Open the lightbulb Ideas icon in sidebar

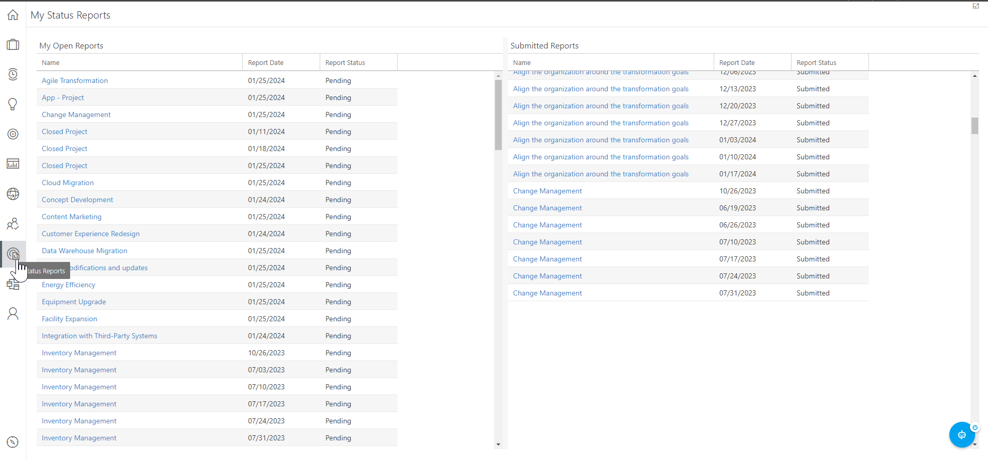point(13,104)
